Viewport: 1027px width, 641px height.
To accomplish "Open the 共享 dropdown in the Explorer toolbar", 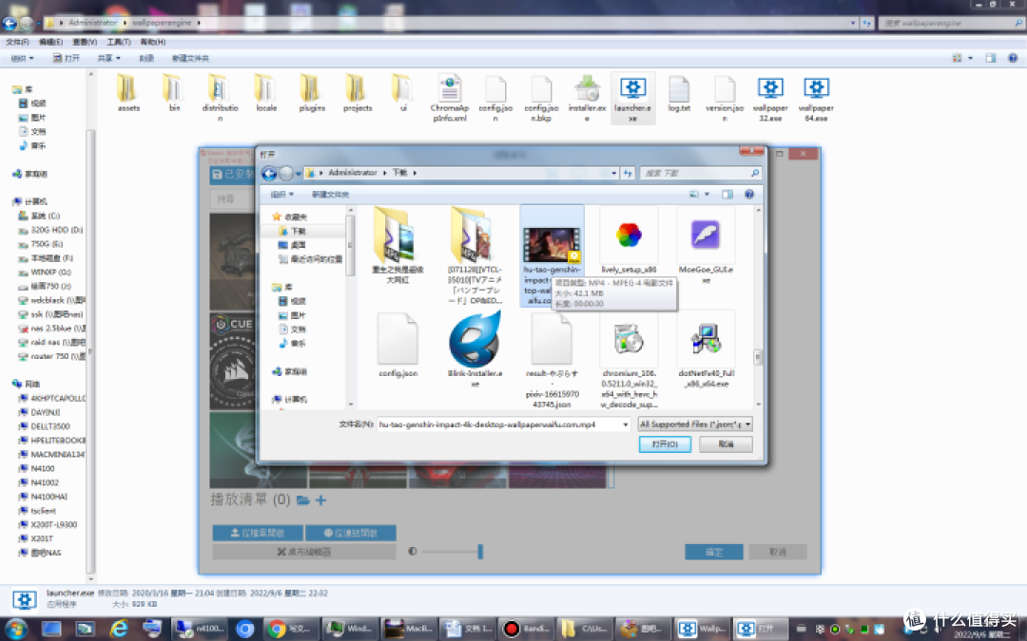I will click(x=108, y=58).
